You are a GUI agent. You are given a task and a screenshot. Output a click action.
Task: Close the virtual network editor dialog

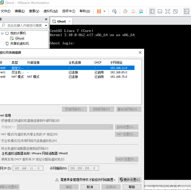coord(140,52)
